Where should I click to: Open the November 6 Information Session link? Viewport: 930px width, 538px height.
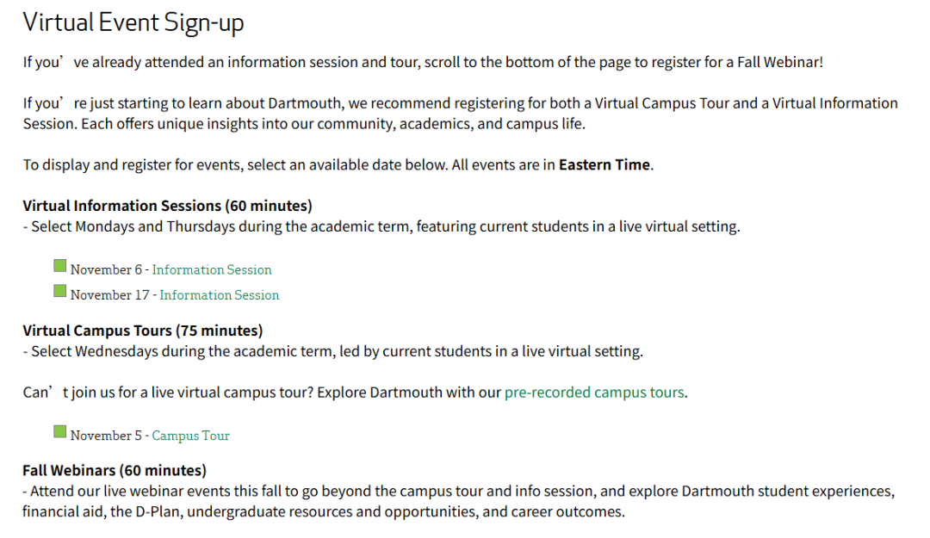pyautogui.click(x=212, y=269)
